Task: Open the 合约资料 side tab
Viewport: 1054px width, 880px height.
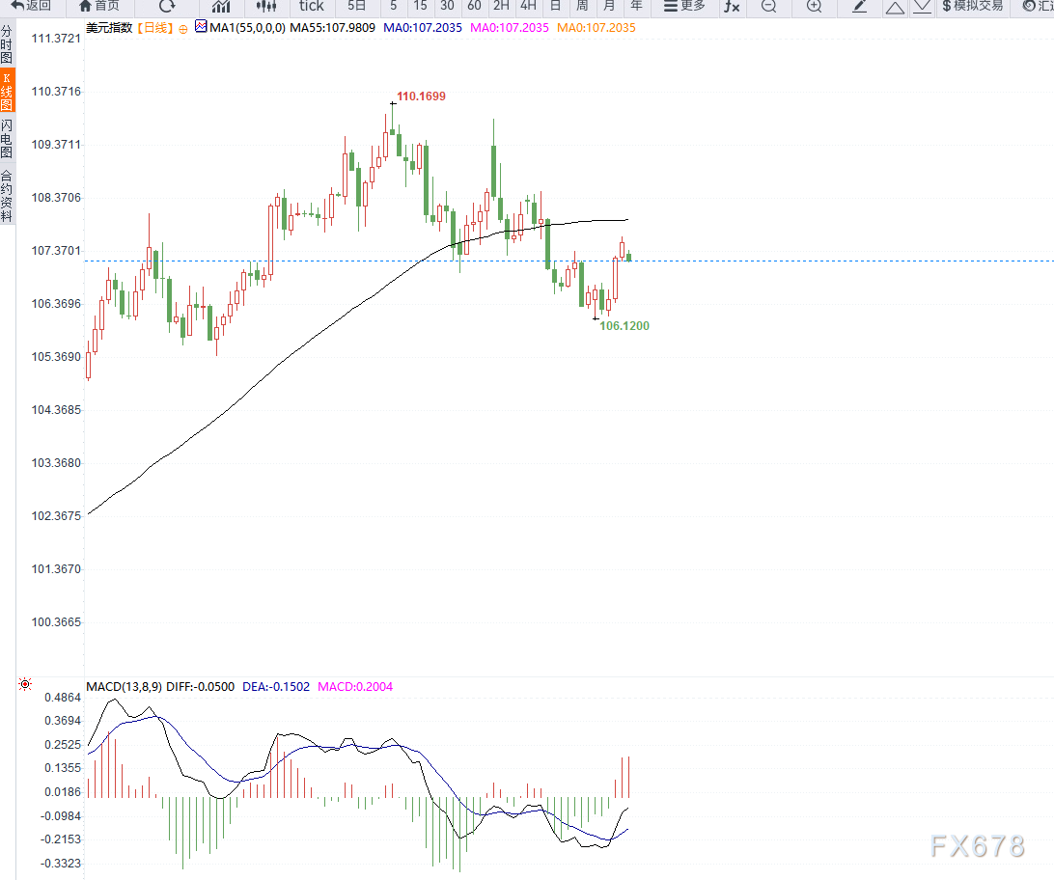Action: [7, 196]
